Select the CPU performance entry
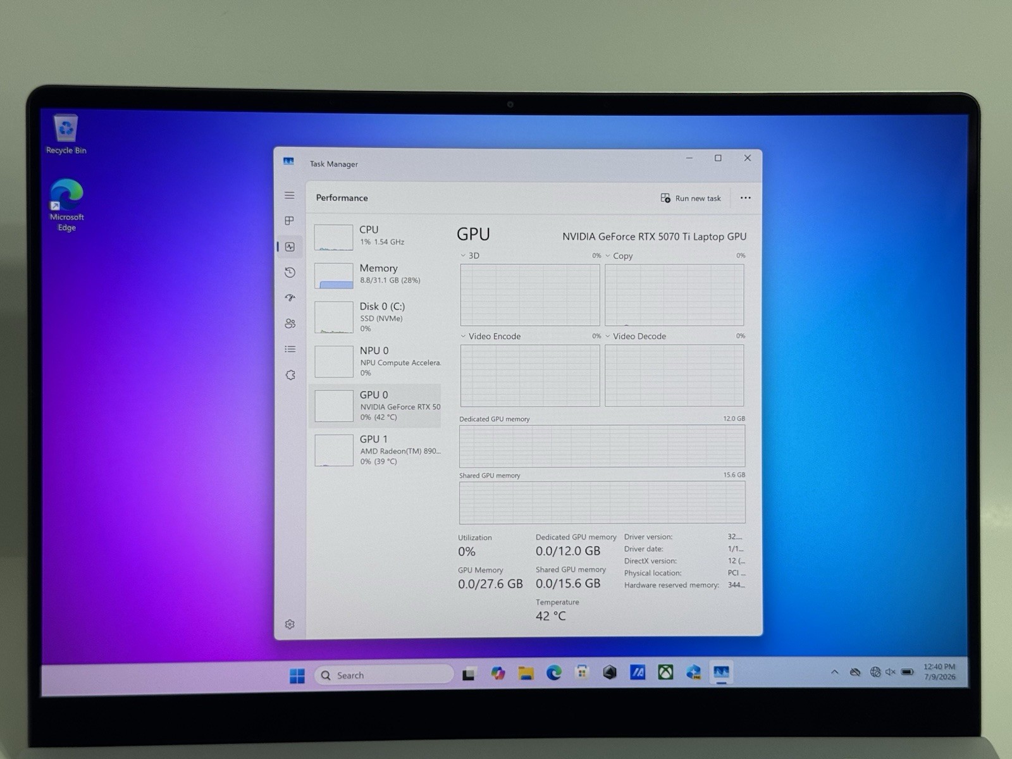 click(x=376, y=237)
